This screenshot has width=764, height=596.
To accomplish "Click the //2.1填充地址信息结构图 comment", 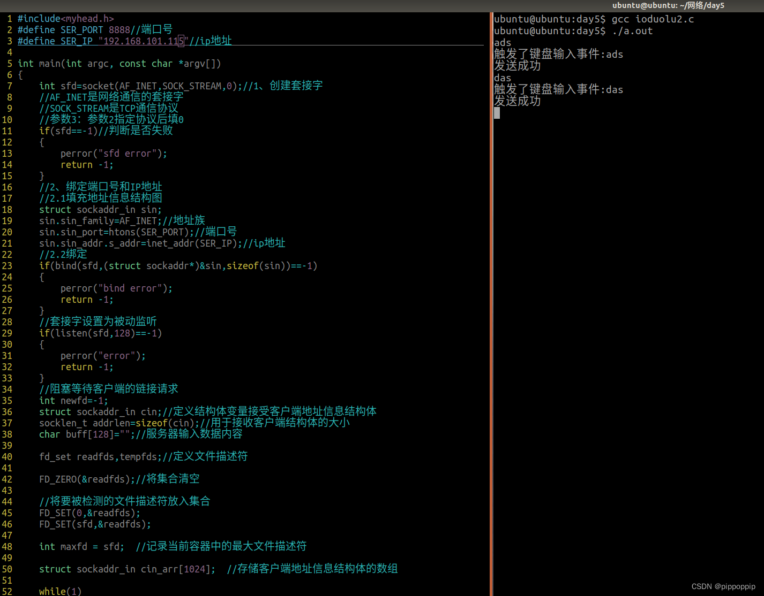I will [x=100, y=198].
